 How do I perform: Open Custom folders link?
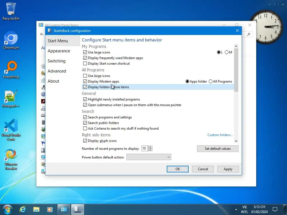point(220,135)
